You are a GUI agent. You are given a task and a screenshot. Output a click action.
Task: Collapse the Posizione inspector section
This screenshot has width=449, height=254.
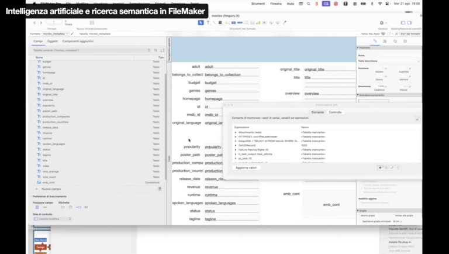pyautogui.click(x=358, y=47)
